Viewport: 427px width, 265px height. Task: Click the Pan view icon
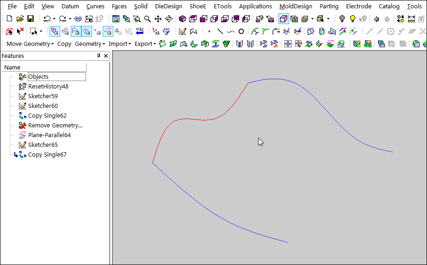click(158, 19)
